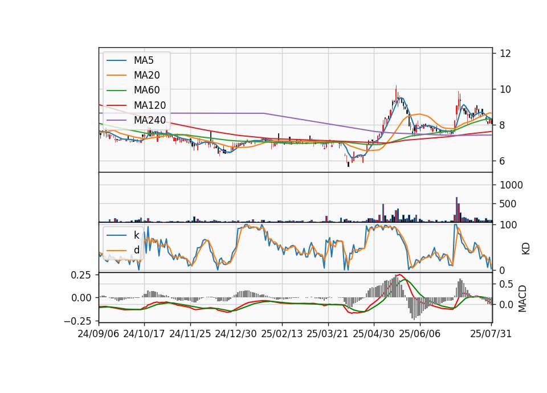This screenshot has height=393, width=547.
Task: Click the lowest candlestick below price 6
Action: click(x=348, y=163)
